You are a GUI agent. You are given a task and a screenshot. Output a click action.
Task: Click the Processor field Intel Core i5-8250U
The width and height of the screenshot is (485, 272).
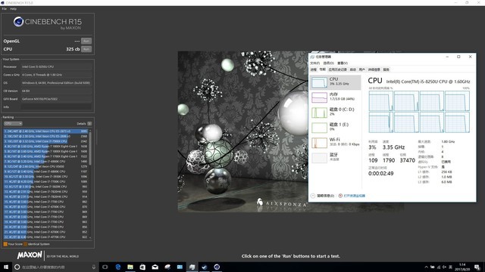[x=56, y=66]
